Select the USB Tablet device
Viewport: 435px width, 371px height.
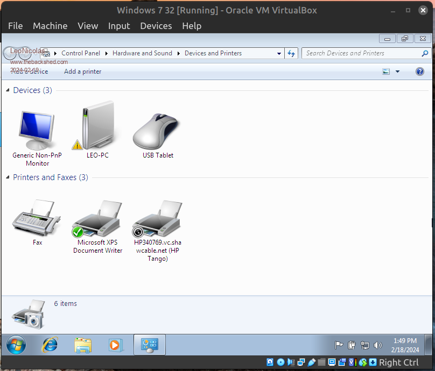point(158,131)
